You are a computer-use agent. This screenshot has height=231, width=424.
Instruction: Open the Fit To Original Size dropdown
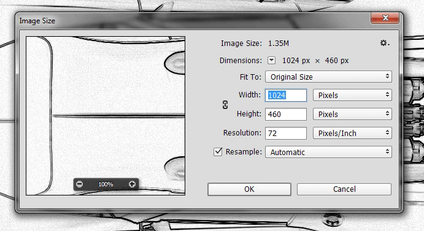click(x=328, y=77)
